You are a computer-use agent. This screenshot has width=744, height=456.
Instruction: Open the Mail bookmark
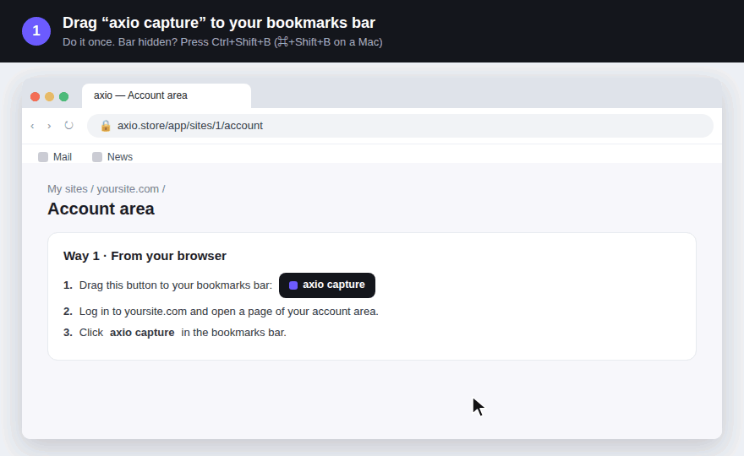[x=55, y=157]
